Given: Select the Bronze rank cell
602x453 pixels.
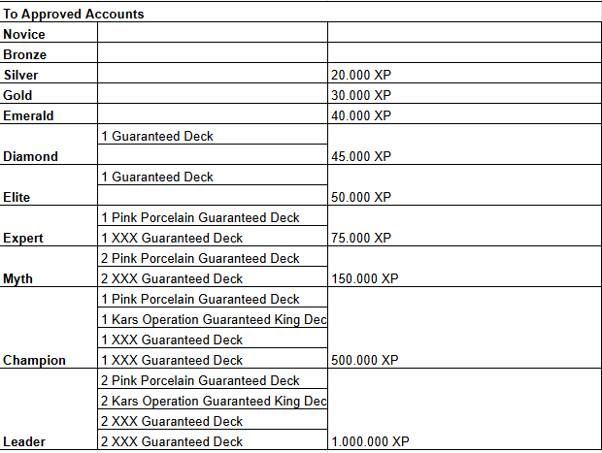Looking at the screenshot, I should tap(25, 55).
